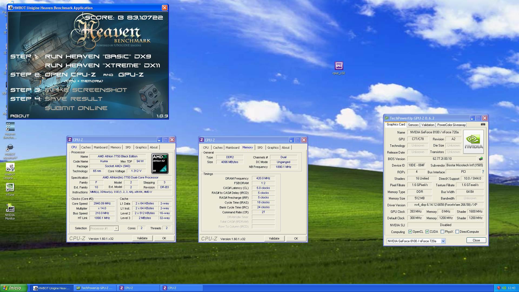Viewport: 519px width, 292px height.
Task: Toggle the PhysX checkbox
Action: point(443,232)
